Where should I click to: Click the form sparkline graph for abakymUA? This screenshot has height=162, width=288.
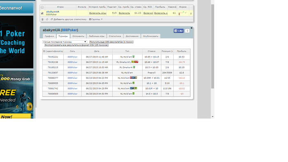(x=183, y=13)
